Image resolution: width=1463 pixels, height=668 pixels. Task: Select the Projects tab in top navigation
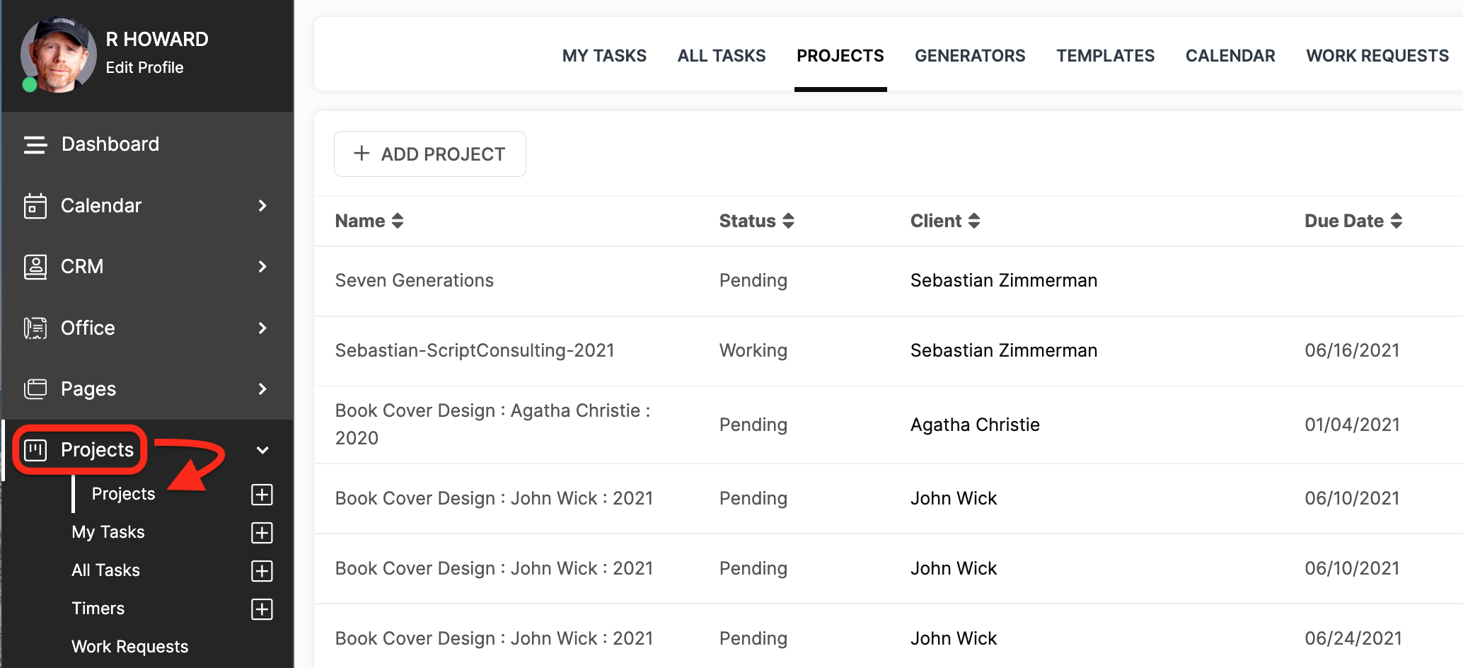(x=840, y=56)
